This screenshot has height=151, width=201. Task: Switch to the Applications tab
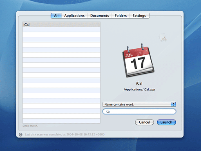tap(74, 16)
